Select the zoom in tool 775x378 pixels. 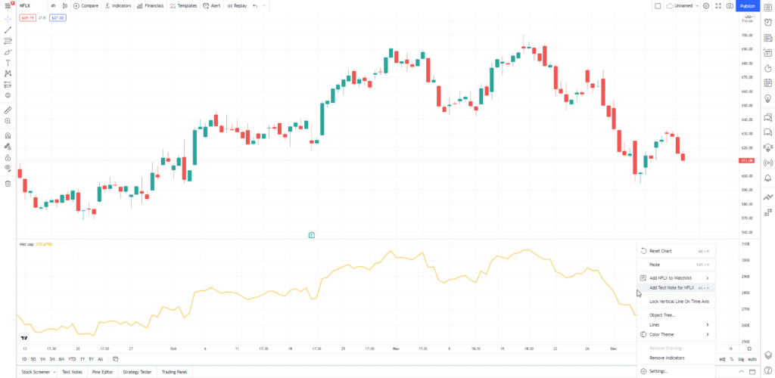click(8, 121)
